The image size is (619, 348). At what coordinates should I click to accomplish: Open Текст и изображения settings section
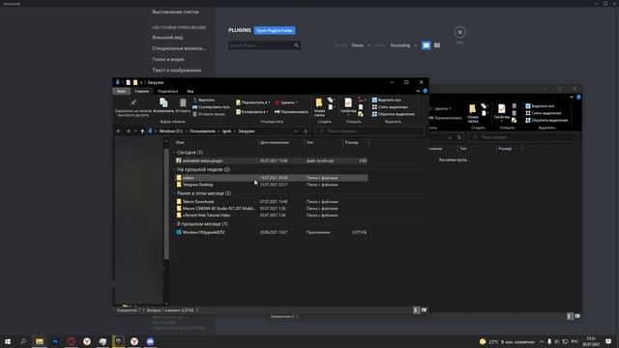coord(177,71)
